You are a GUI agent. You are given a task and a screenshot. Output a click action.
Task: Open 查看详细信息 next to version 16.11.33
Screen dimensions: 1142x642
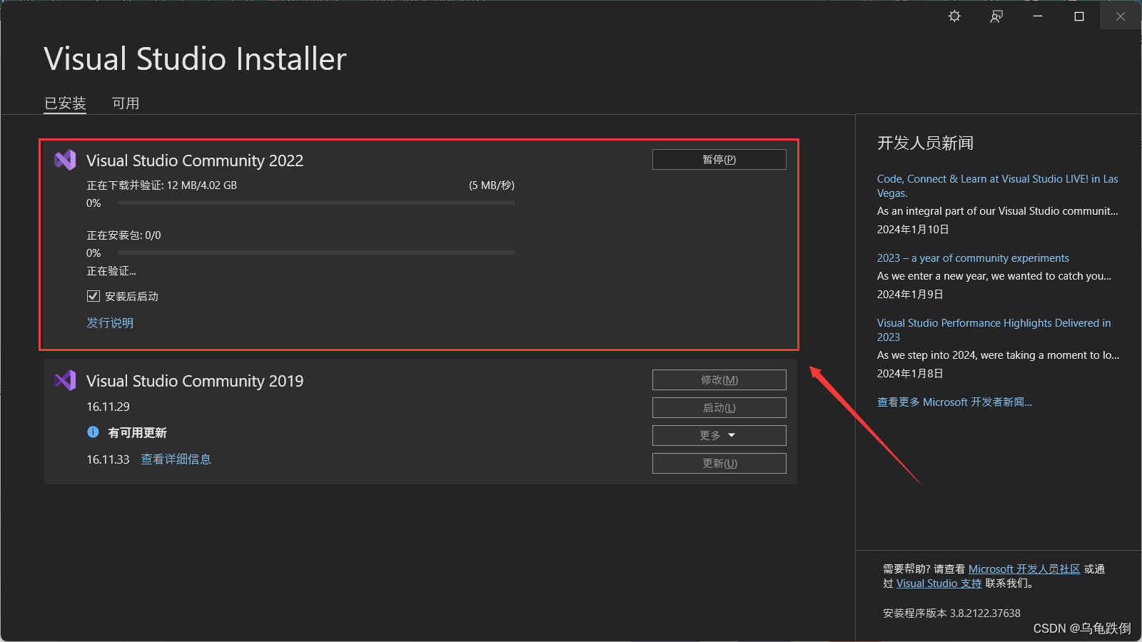coord(176,459)
